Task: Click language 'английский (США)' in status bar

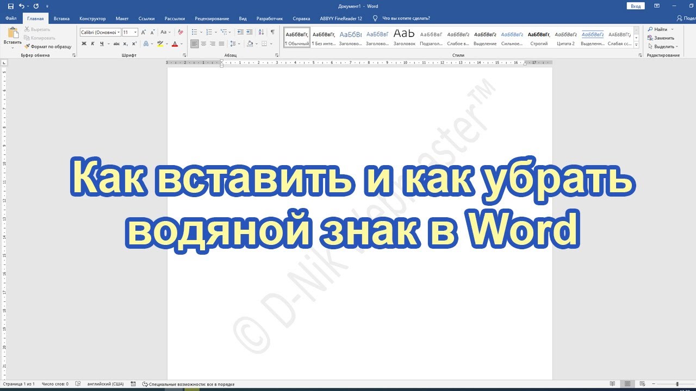Action: pos(104,384)
